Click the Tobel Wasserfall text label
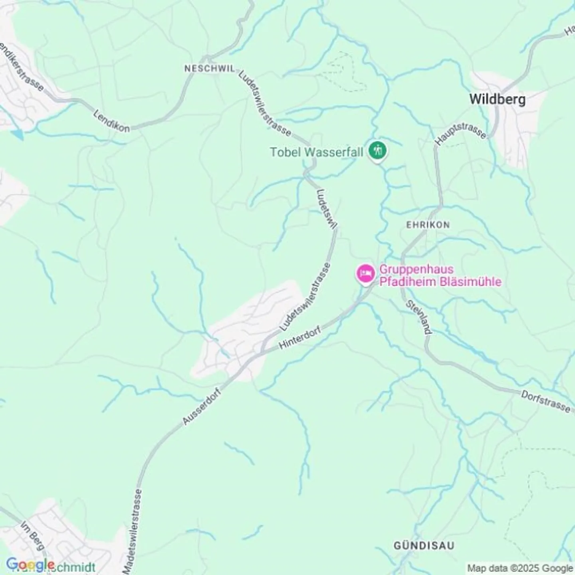575x575 pixels. coord(317,152)
